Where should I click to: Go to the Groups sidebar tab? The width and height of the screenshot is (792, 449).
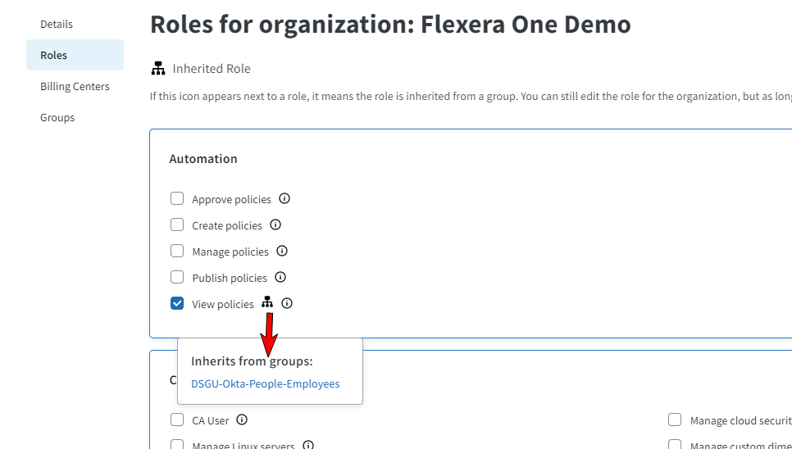tap(57, 117)
